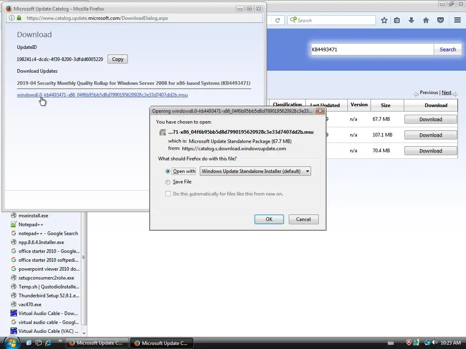This screenshot has height=349, width=466.
Task: Open Virtual Audio Cable - Download entry
Action: pos(48,314)
